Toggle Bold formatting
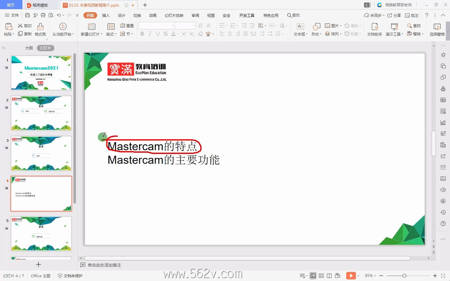This screenshot has width=450, height=281. pos(142,34)
